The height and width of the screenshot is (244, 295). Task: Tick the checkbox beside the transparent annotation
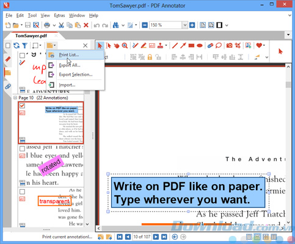pyautogui.click(x=22, y=192)
